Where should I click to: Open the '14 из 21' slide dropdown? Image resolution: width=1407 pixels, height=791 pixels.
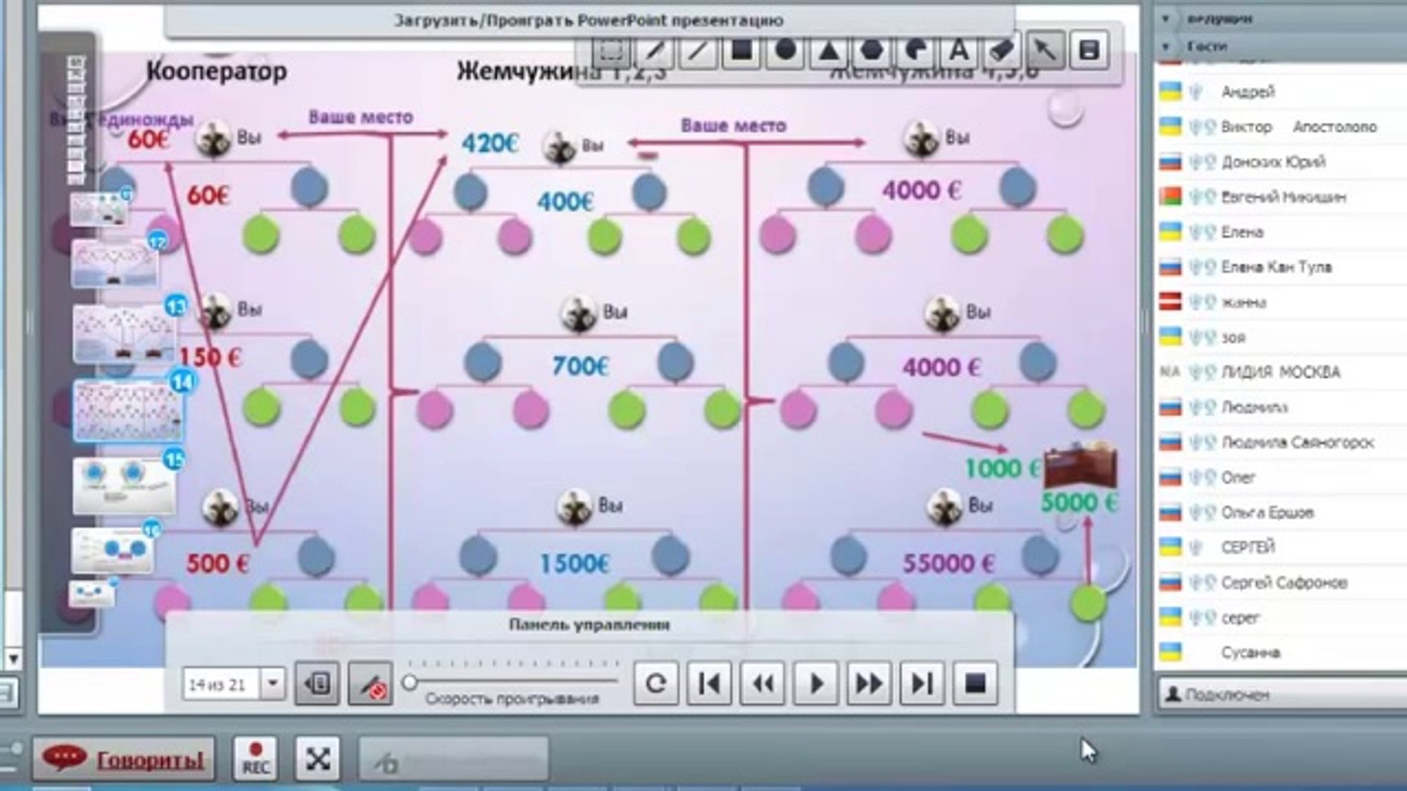click(273, 683)
